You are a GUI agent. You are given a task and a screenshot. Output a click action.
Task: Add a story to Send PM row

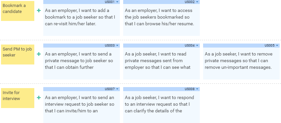tap(39, 54)
